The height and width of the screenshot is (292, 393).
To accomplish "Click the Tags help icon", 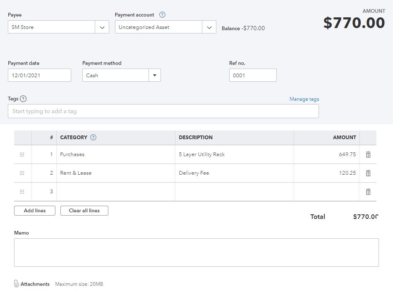I will click(x=23, y=99).
